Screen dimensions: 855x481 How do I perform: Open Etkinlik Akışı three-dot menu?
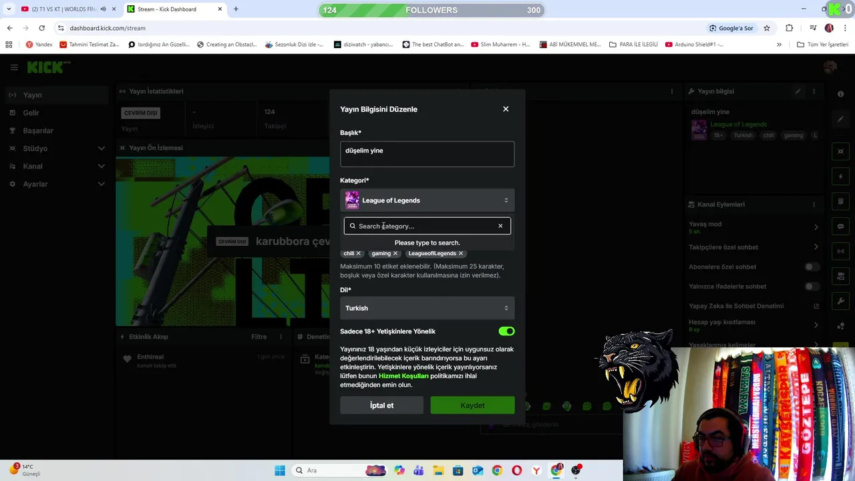point(281,337)
